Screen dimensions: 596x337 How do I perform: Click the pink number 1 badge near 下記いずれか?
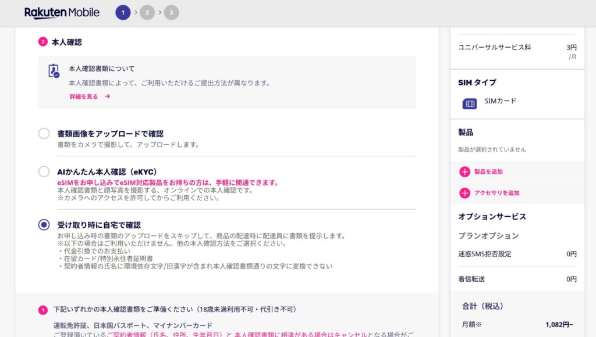click(42, 310)
